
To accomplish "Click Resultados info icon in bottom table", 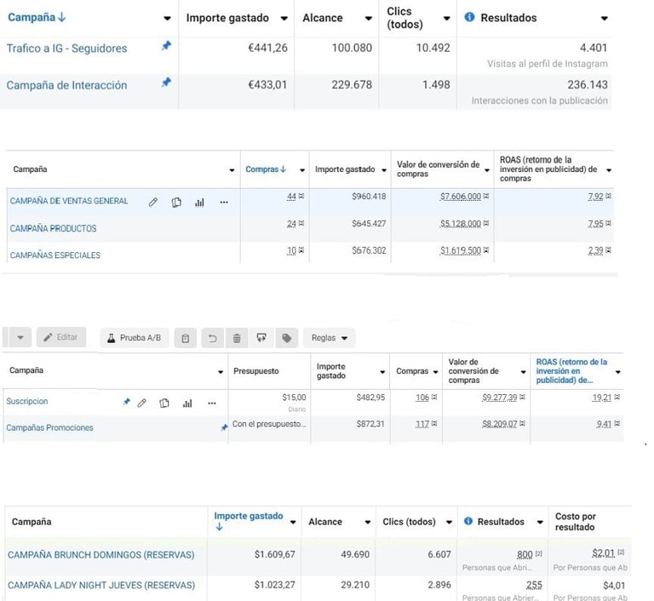I will [468, 521].
